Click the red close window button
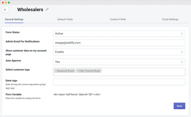Screen dimensions: 191x117 pyautogui.click(x=3, y=2)
